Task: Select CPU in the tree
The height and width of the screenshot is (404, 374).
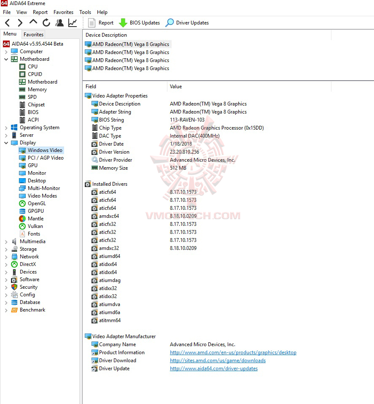Action: pyautogui.click(x=32, y=66)
